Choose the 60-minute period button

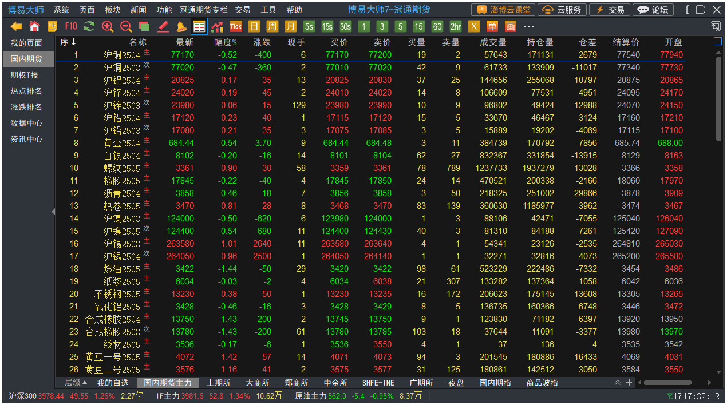pos(437,26)
